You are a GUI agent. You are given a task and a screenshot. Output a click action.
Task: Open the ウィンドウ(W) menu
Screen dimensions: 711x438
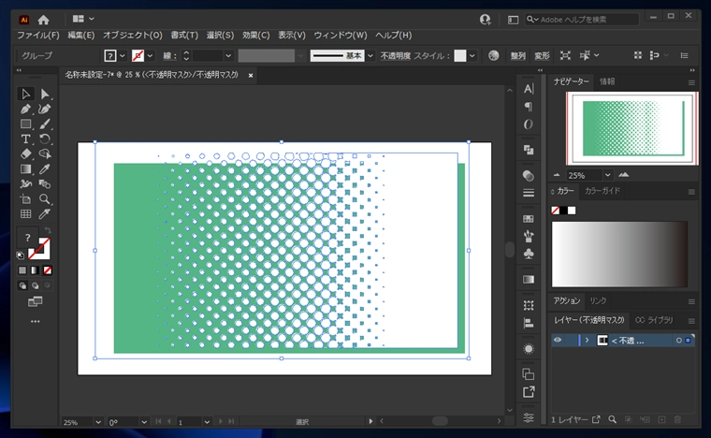click(341, 35)
